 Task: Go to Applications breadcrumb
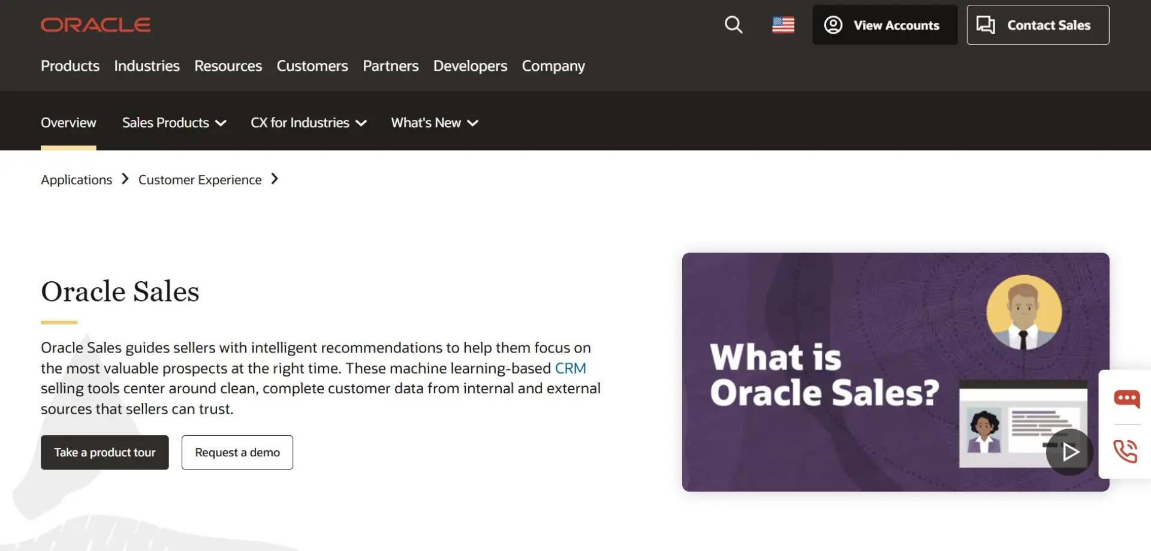76,180
